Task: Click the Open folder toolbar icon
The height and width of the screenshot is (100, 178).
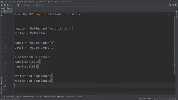Action: [x=2, y=5]
